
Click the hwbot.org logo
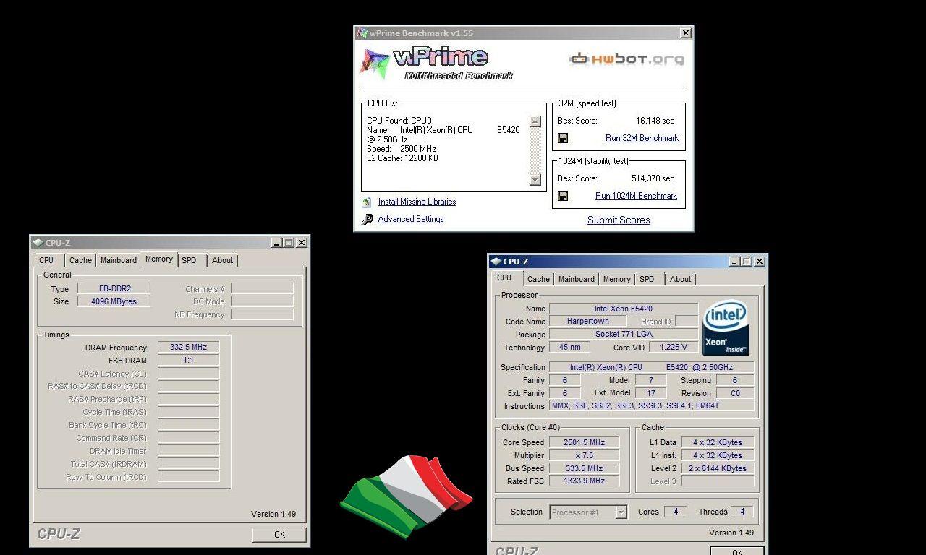pyautogui.click(x=626, y=59)
